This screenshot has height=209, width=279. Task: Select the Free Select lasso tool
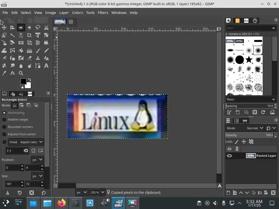click(x=38, y=27)
